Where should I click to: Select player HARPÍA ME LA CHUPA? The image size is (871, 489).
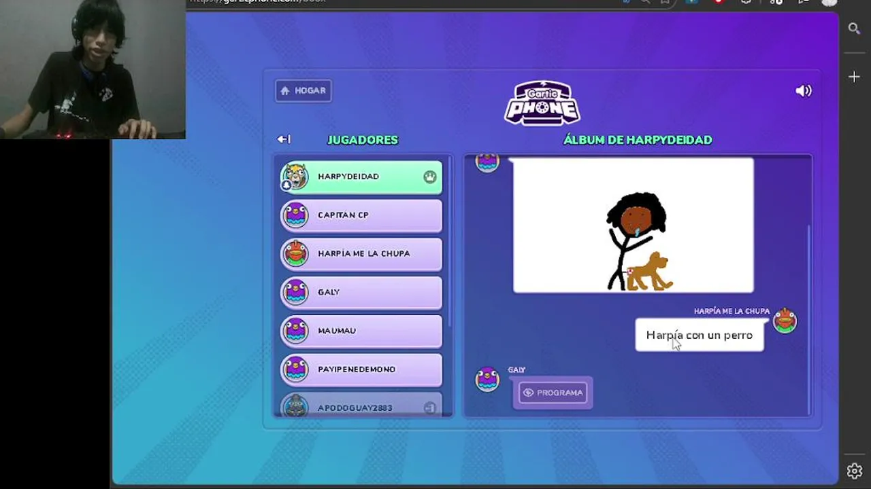[x=361, y=253]
